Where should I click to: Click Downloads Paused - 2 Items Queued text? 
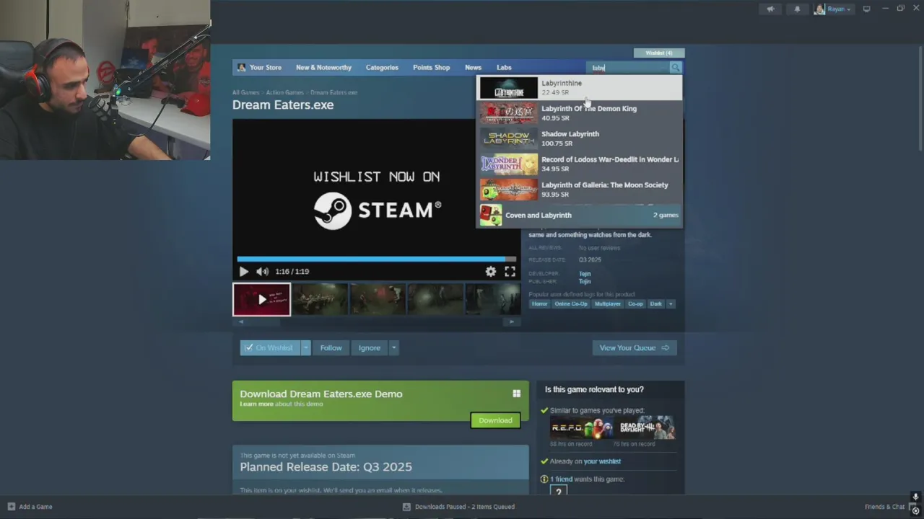[x=465, y=507]
